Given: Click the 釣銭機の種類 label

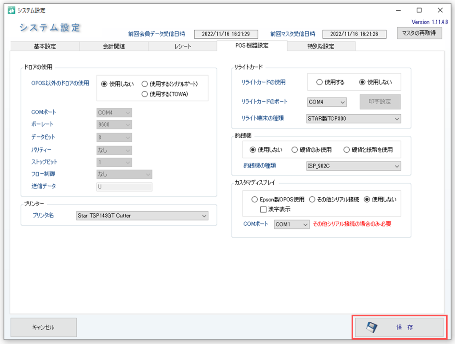Looking at the screenshot, I should click(x=259, y=166).
